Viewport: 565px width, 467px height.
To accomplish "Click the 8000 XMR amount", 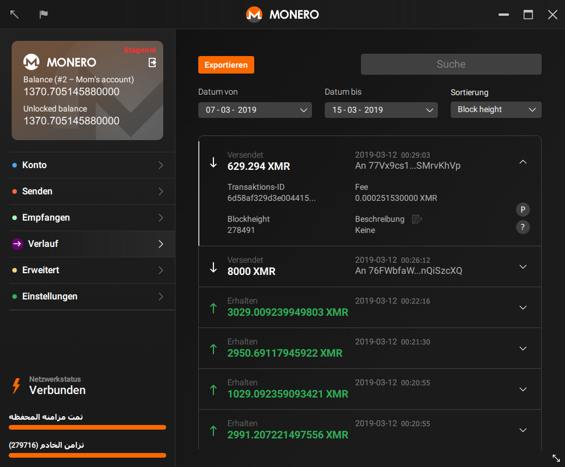I will point(251,271).
